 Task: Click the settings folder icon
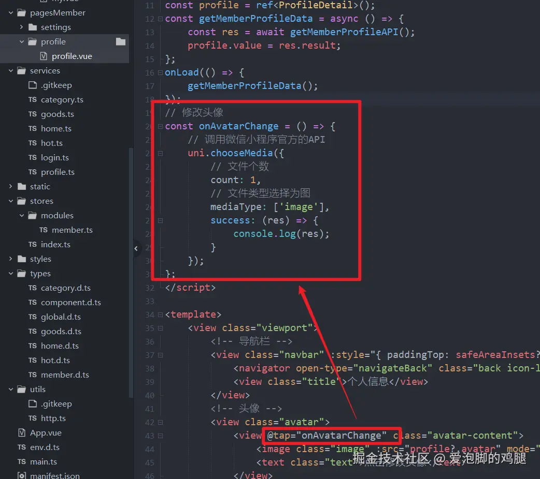point(33,27)
